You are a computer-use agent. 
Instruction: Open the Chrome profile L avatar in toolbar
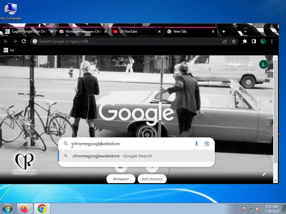(263, 41)
